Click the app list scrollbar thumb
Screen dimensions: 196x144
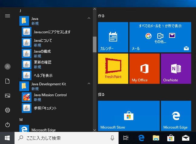[95, 44]
